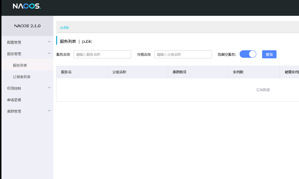Image resolution: width=299 pixels, height=179 pixels.
Task: Click the 服务列表 | public page title
Action: click(76, 41)
